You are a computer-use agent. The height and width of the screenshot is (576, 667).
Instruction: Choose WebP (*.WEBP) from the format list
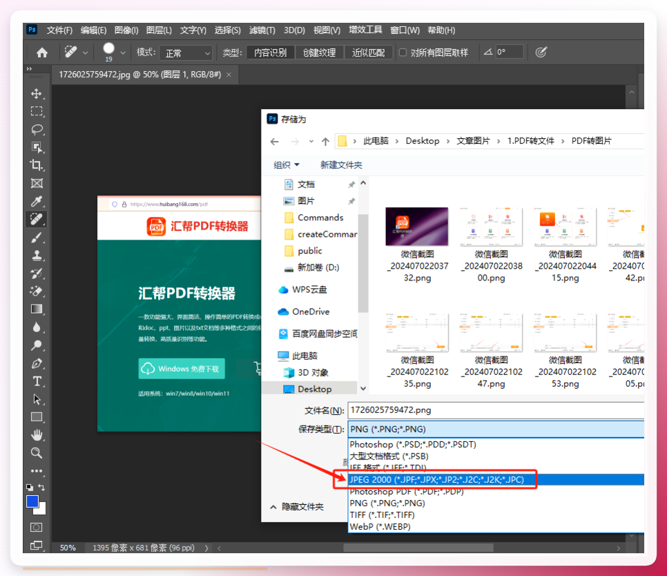(x=496, y=527)
